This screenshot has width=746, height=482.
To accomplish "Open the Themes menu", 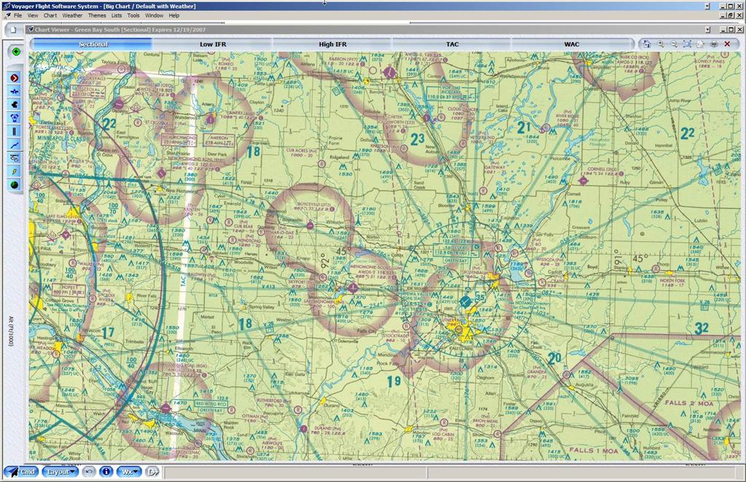I will click(97, 16).
